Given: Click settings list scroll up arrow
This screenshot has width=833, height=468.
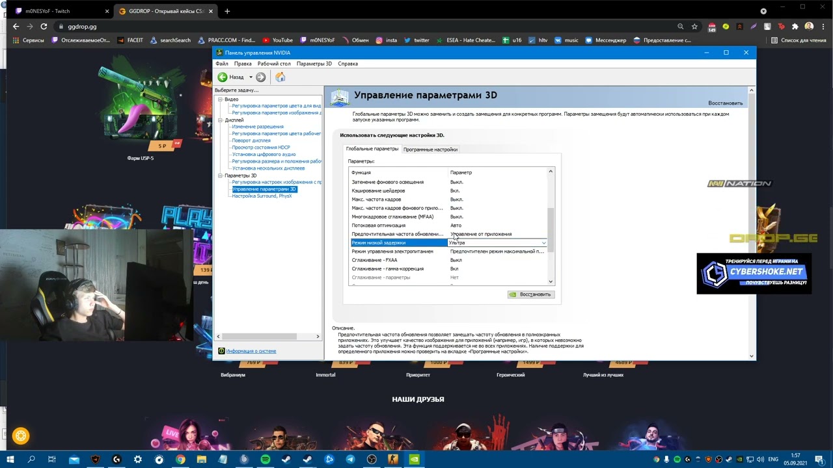Looking at the screenshot, I should pos(551,172).
